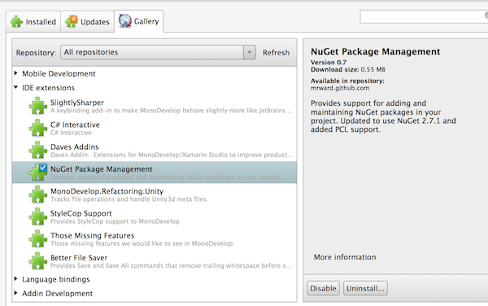This screenshot has height=306, width=488.
Task: Click the Refresh button
Action: coord(276,53)
